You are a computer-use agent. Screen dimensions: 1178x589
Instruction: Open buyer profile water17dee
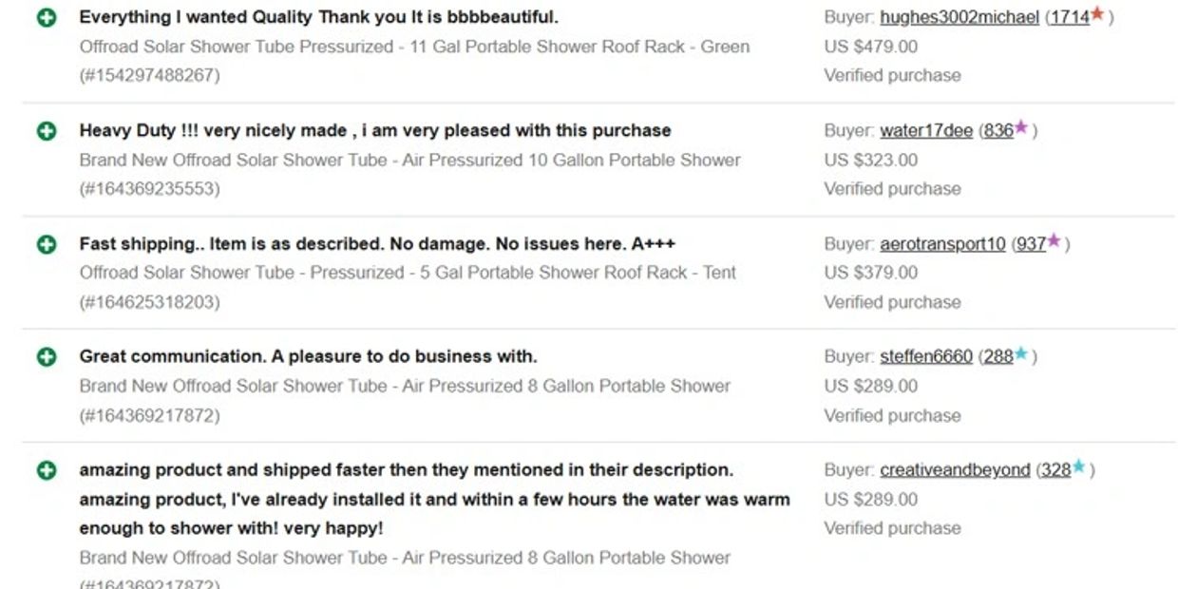pyautogui.click(x=925, y=131)
